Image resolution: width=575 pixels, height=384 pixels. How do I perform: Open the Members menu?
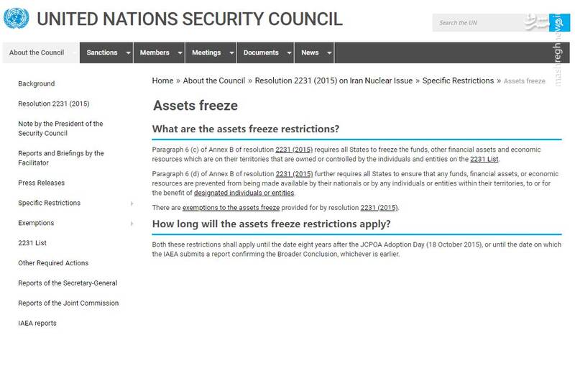coord(155,52)
